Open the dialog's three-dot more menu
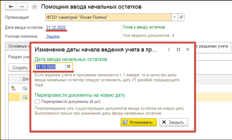 (x=169, y=49)
